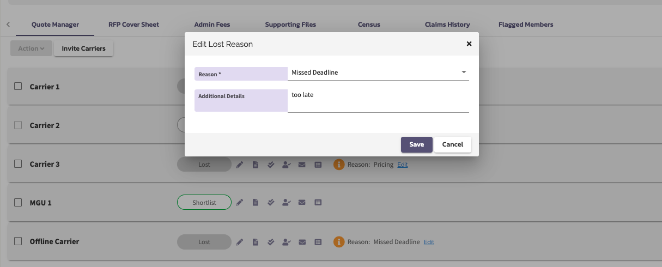Click the Lost status pill for Carrier 3
The width and height of the screenshot is (662, 267).
204,164
